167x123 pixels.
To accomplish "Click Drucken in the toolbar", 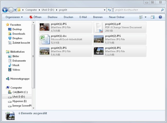I will (x=68, y=17).
